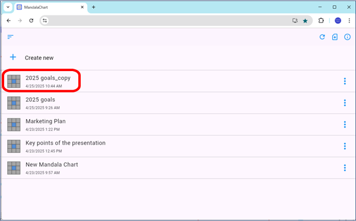
Task: Maximize the browser window
Action: [335, 7]
